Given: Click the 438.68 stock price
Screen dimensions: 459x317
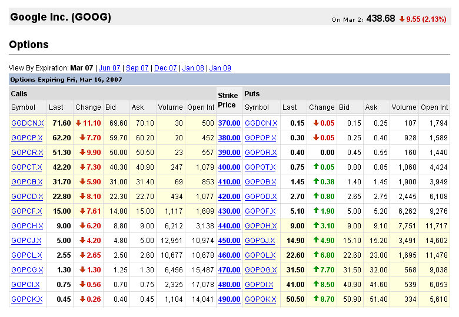Looking at the screenshot, I should (381, 19).
